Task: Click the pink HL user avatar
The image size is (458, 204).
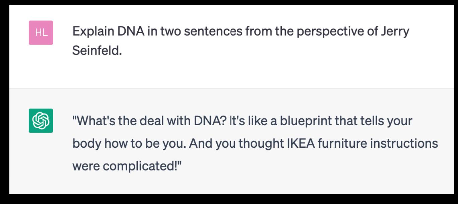Action: click(41, 32)
